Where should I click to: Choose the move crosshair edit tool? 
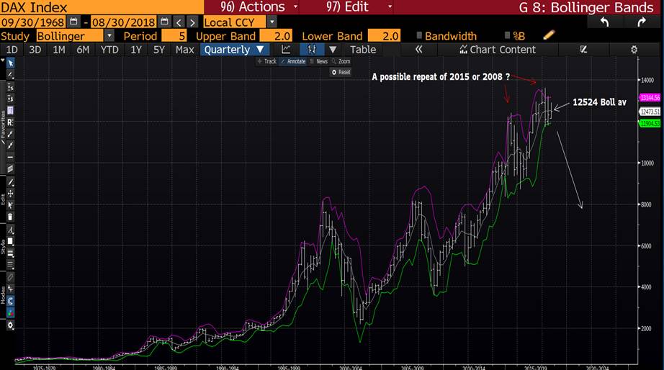[x=10, y=194]
